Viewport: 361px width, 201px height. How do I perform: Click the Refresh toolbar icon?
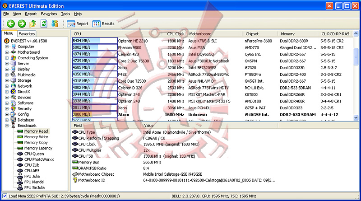[x=44, y=23]
